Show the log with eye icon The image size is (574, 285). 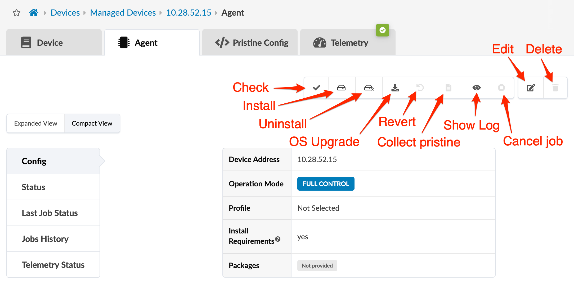coord(476,88)
